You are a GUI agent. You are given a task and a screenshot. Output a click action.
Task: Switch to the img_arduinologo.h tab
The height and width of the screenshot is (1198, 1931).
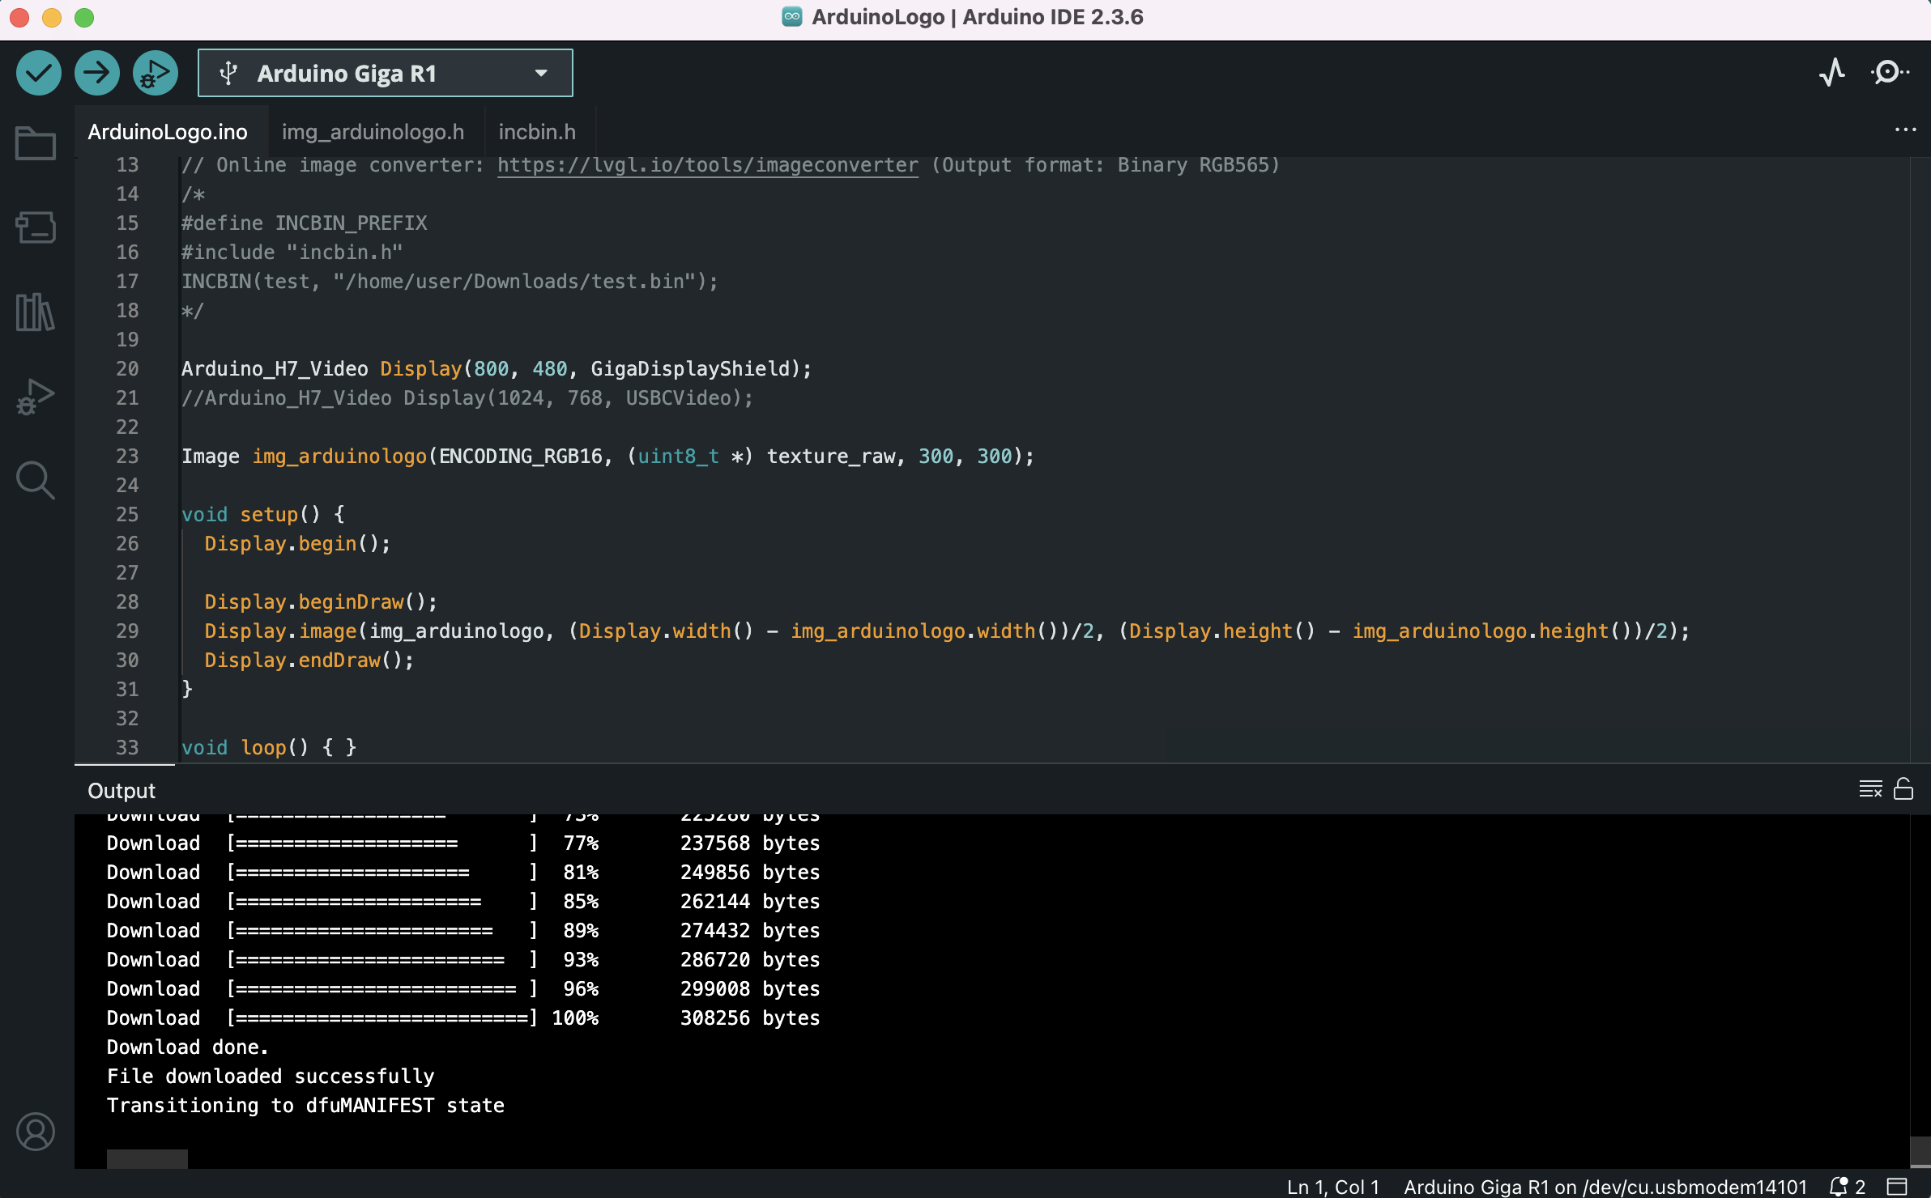pos(373,131)
